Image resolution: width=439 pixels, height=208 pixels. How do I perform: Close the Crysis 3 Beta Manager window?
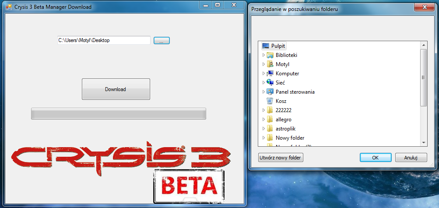tap(235, 5)
